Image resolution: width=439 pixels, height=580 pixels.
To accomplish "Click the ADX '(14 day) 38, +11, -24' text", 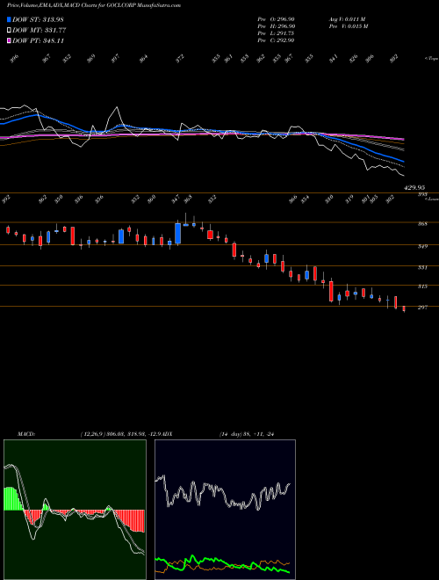I will [x=246, y=434].
